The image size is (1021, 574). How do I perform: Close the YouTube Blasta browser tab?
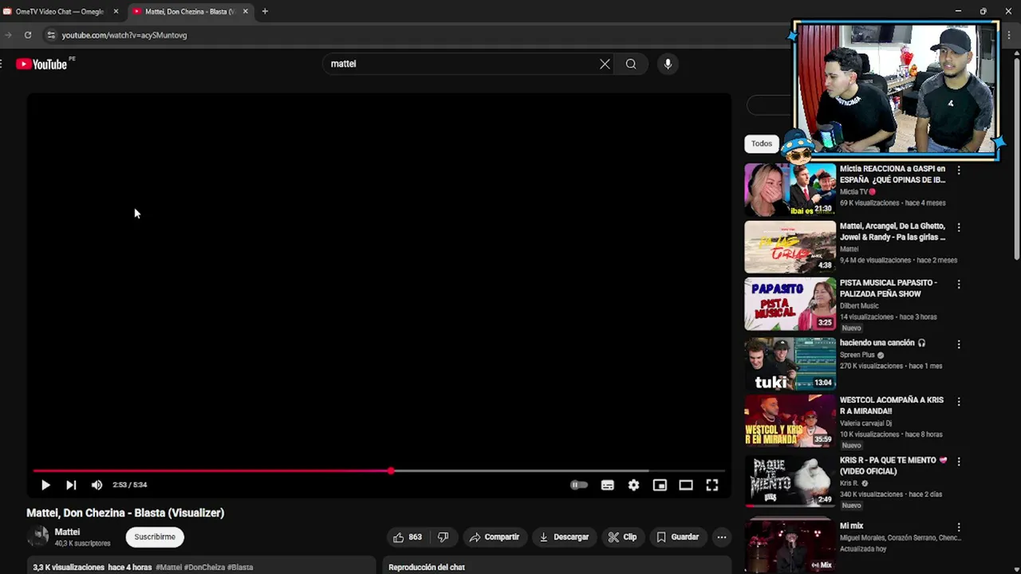tap(246, 11)
